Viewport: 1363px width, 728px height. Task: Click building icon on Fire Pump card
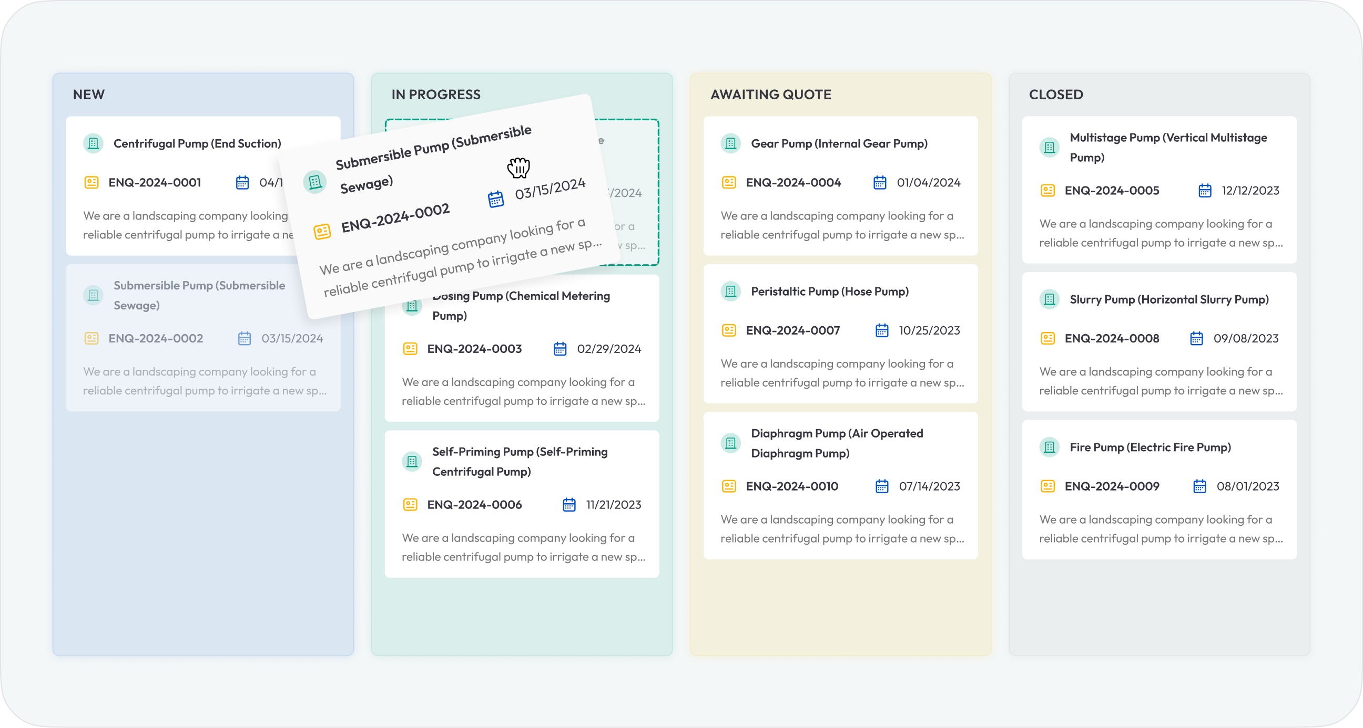coord(1049,448)
